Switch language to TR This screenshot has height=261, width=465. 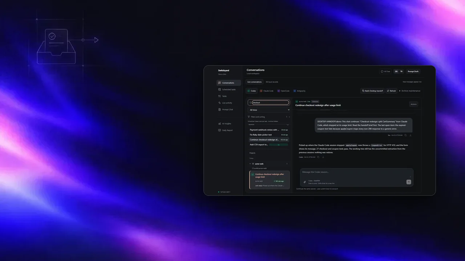401,71
